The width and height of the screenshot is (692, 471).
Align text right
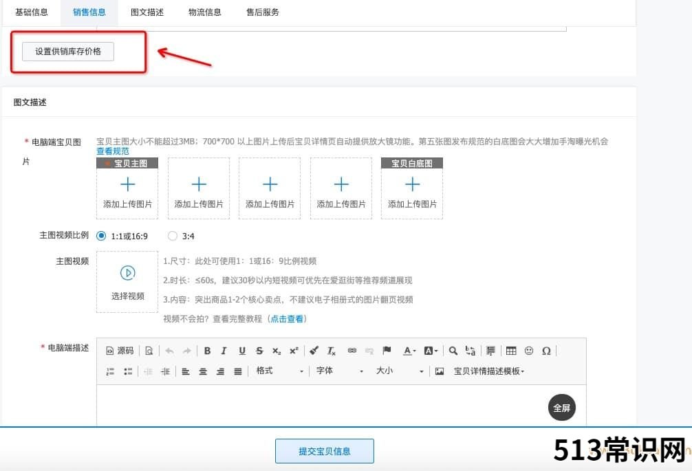[x=220, y=371]
